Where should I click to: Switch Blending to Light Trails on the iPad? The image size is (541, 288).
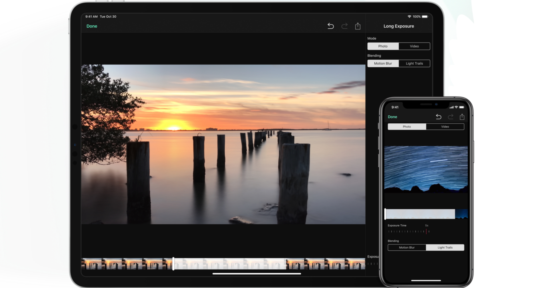[x=414, y=63]
